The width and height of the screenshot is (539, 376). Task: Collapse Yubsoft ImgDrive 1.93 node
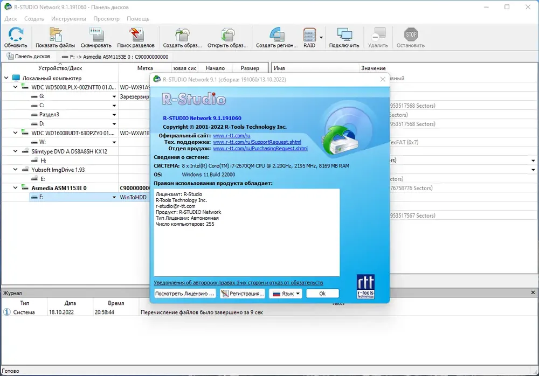(x=15, y=170)
